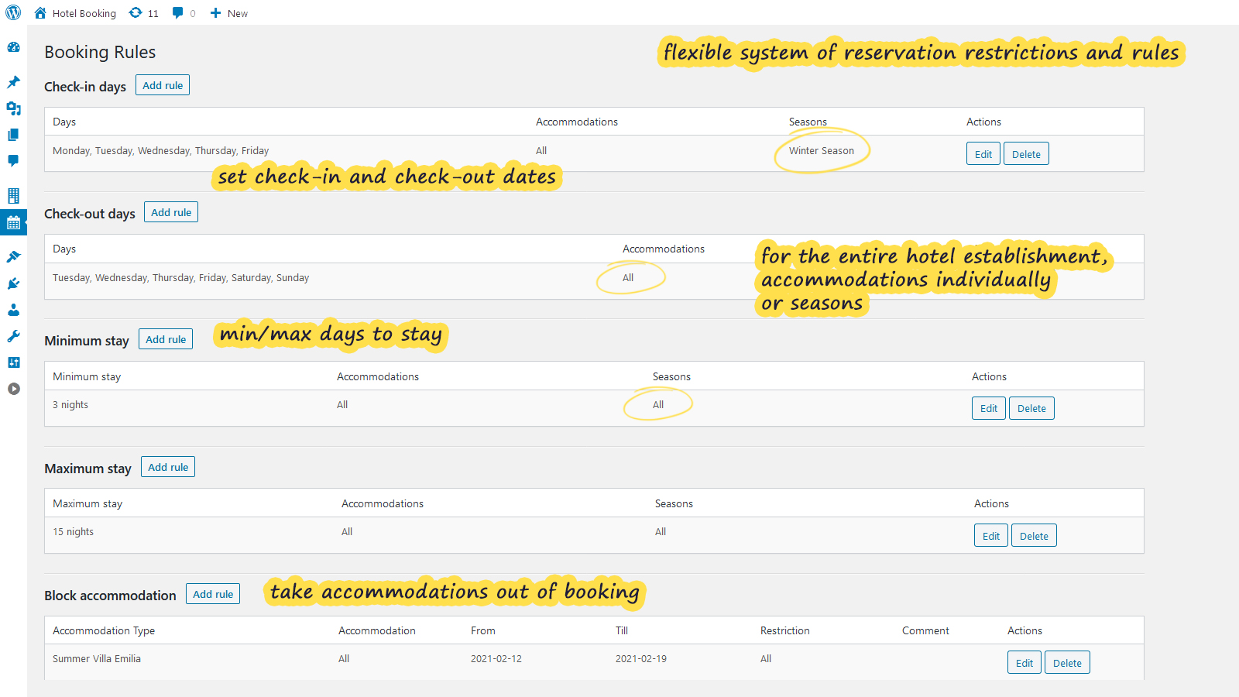Expand the New item menu in the top bar
Viewport: 1239px width, 697px height.
228,12
